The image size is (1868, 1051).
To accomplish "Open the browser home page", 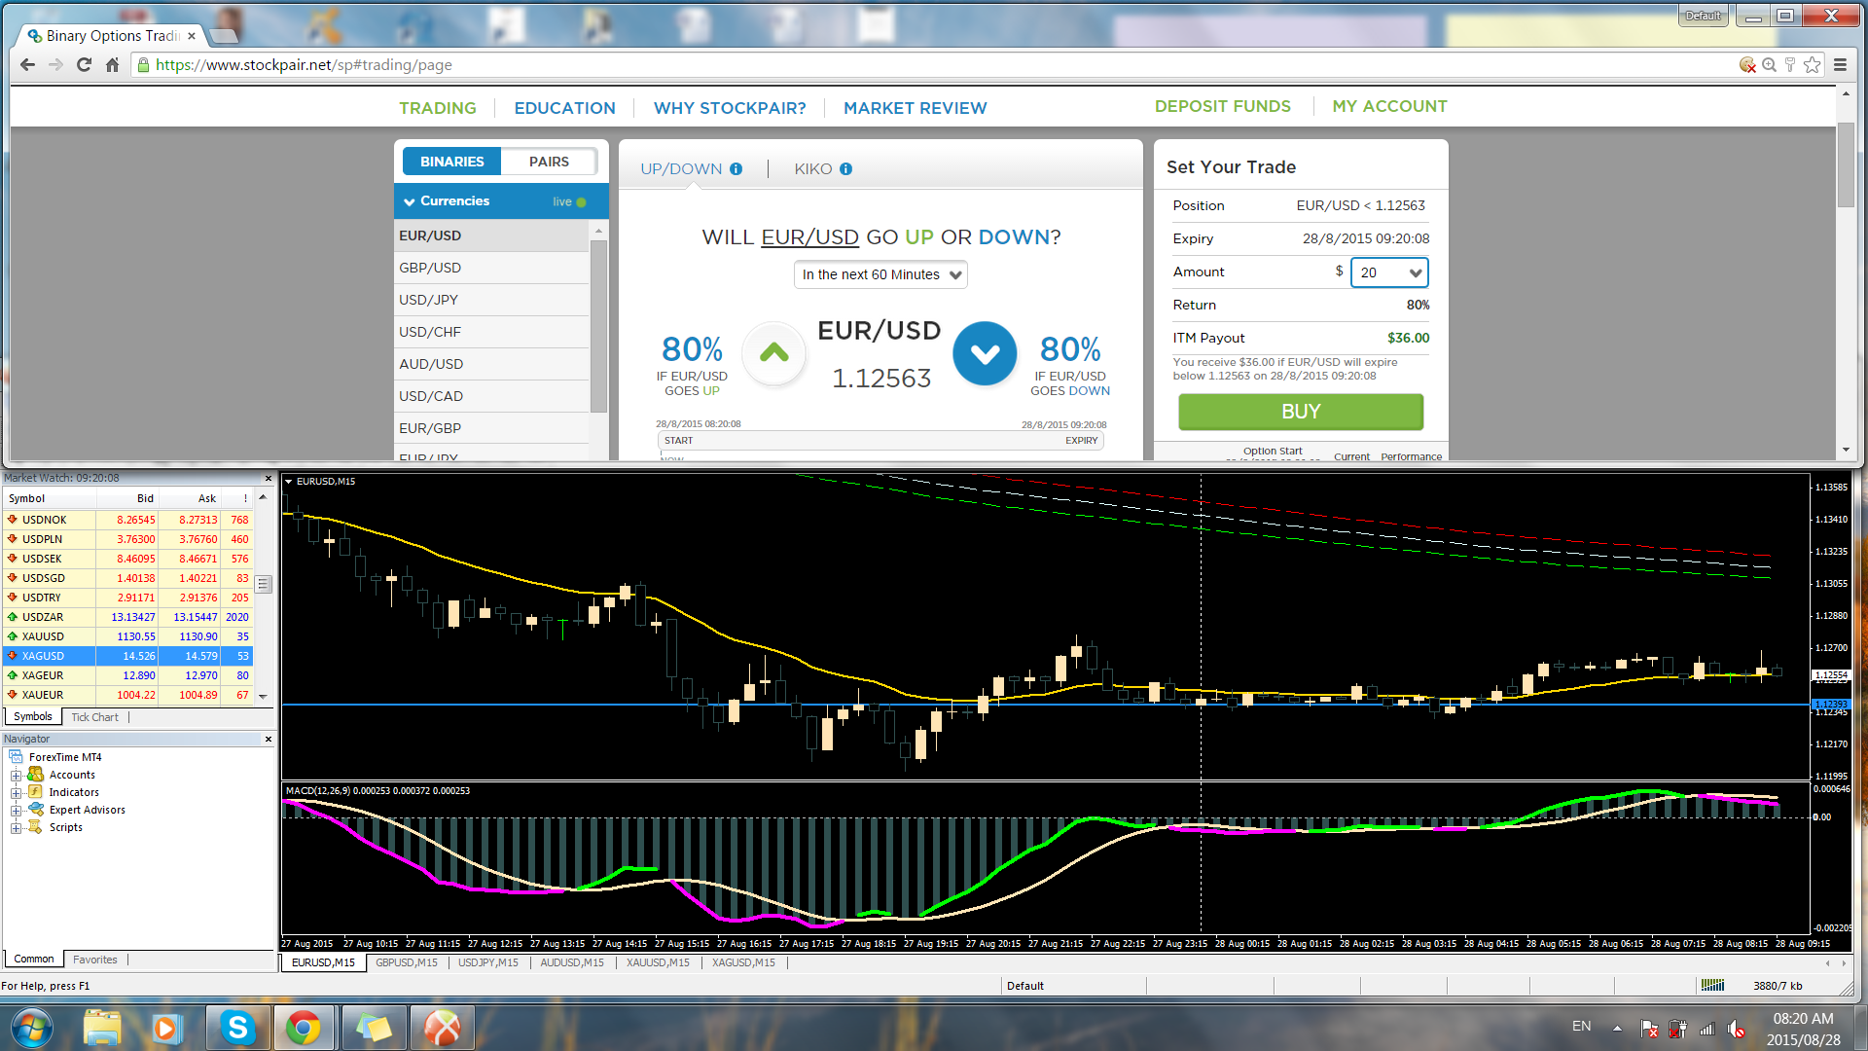I will (112, 65).
